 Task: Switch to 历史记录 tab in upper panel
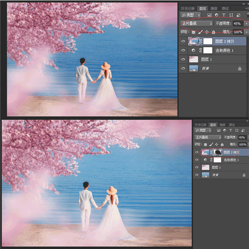(188, 8)
